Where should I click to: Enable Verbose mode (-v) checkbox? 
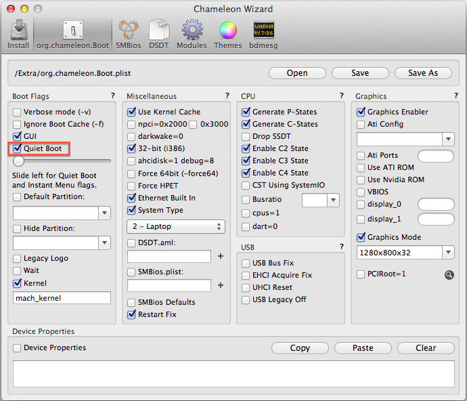tap(17, 112)
